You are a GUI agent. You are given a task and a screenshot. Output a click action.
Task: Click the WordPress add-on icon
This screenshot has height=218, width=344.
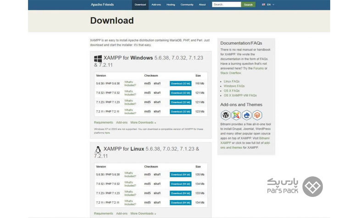pos(226,115)
